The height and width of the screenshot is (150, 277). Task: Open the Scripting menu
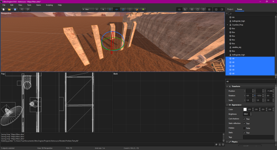(x=49, y=5)
